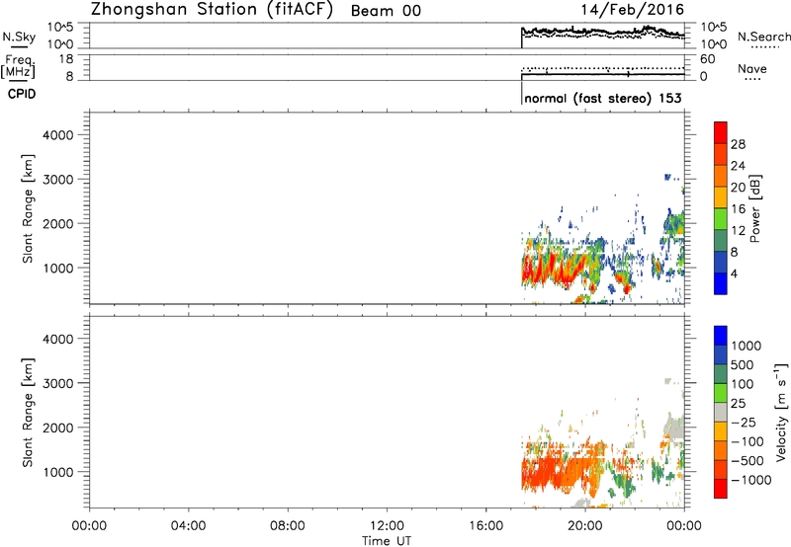
Task: Click the '04:00' time tick label
Action: [188, 526]
